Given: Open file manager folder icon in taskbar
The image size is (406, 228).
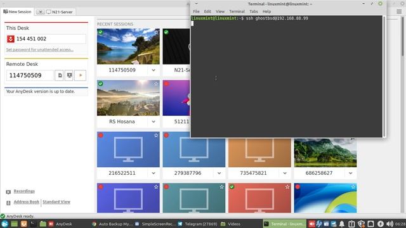Looking at the screenshot, I should (43, 224).
